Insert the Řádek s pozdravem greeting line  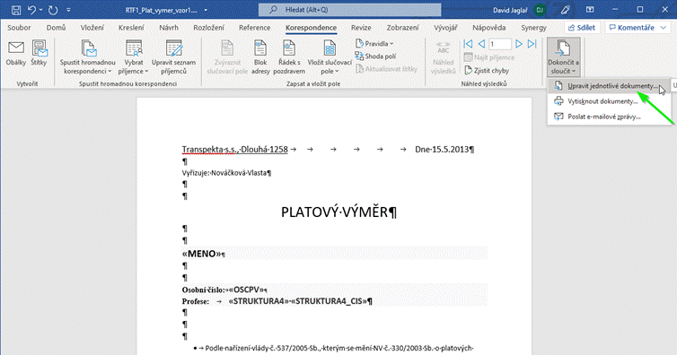[x=289, y=57]
